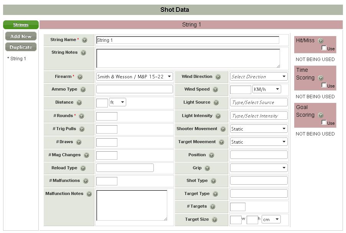Toggle the Goal Scoring Use checkbox
346x233 pixels.
[x=324, y=122]
